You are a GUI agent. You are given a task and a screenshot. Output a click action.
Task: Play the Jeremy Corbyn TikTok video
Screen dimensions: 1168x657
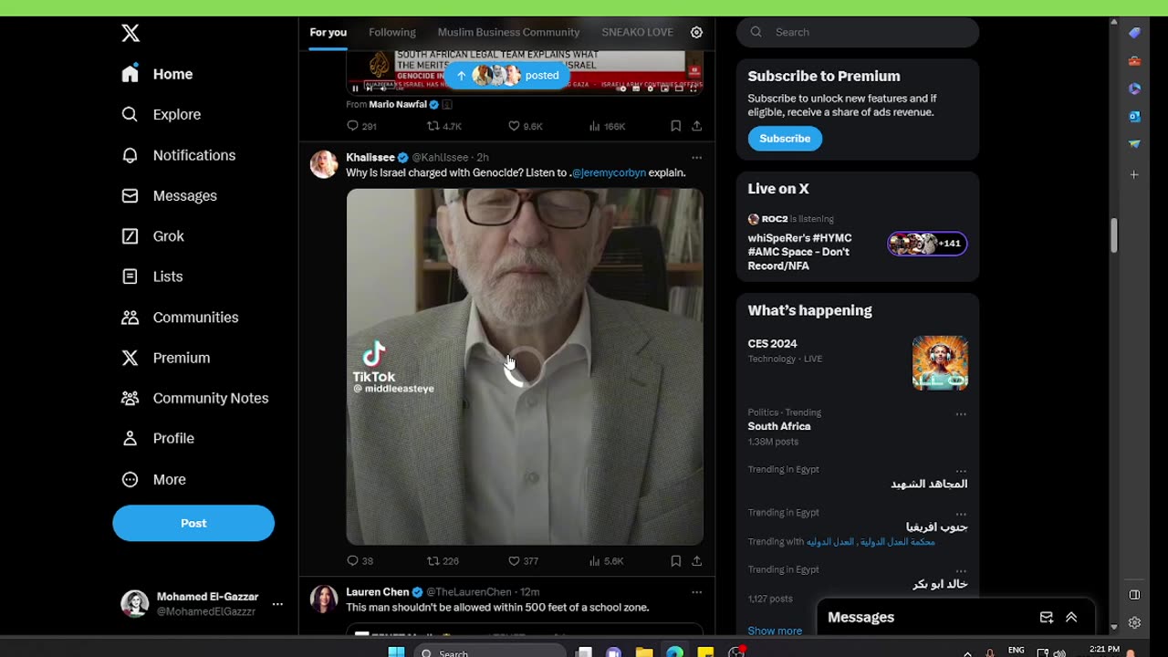point(525,367)
